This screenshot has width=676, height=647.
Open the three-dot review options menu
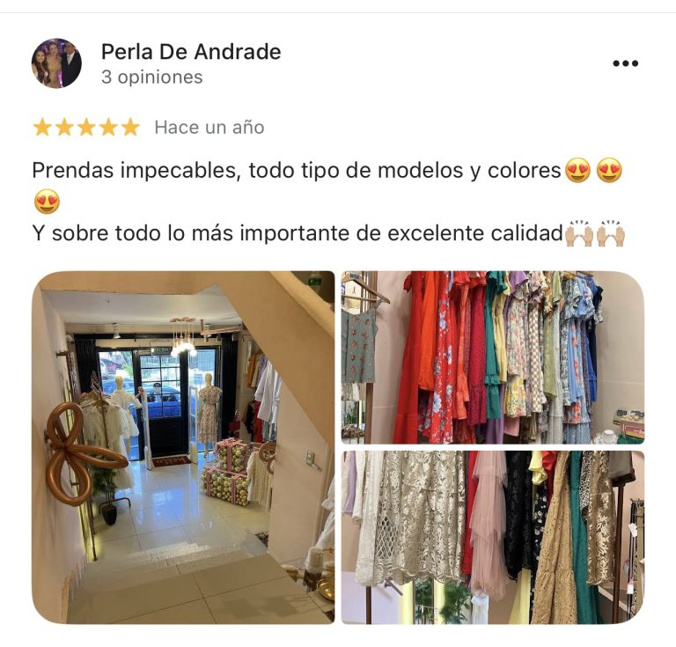pyautogui.click(x=625, y=63)
